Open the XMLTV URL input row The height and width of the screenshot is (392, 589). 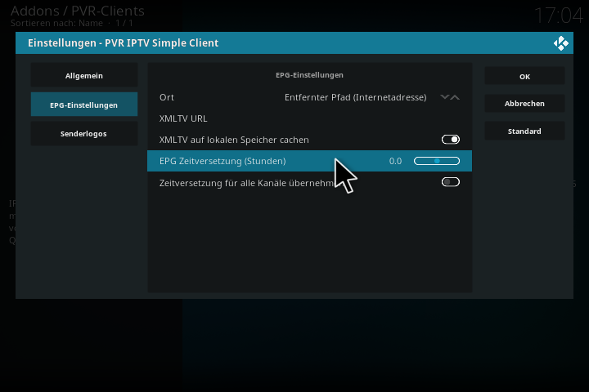[x=309, y=118]
